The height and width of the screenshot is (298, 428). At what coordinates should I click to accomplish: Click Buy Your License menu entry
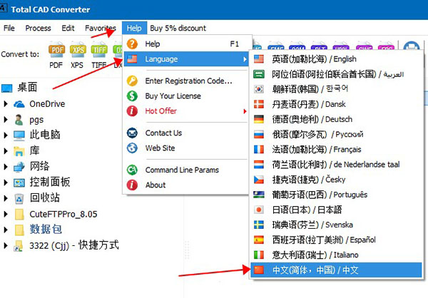coord(173,96)
